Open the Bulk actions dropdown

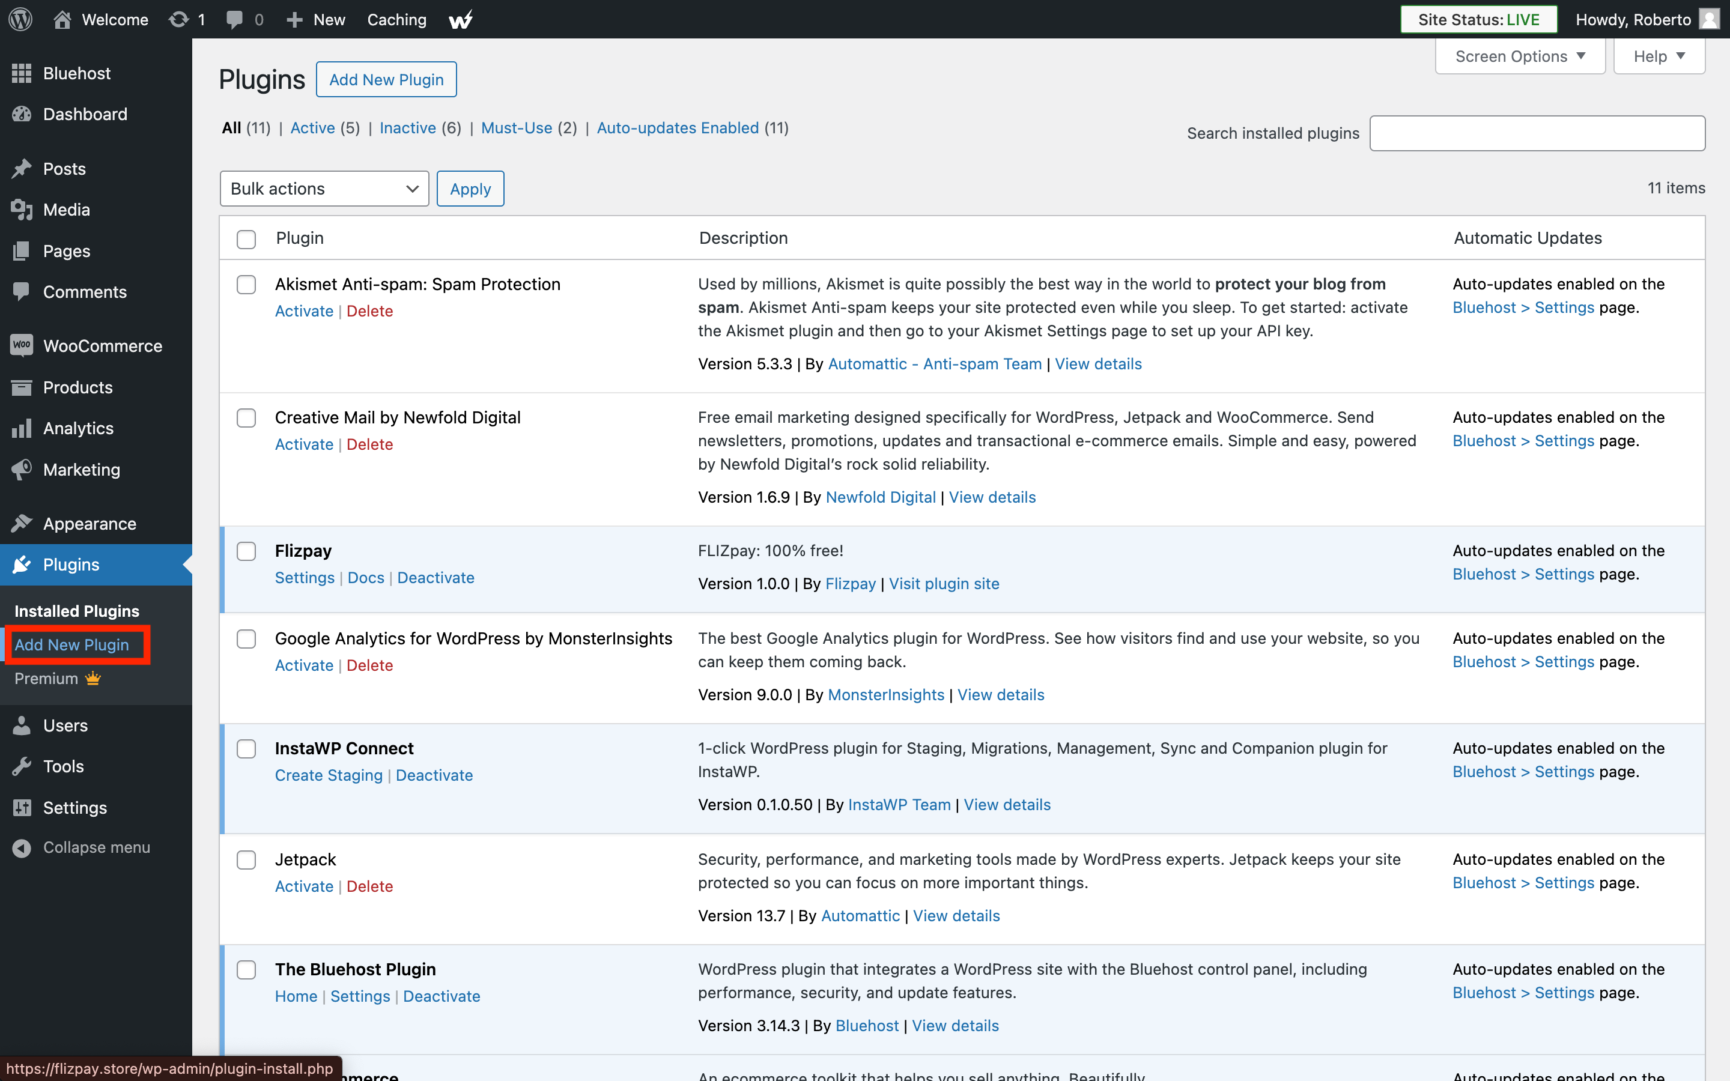[x=324, y=189]
